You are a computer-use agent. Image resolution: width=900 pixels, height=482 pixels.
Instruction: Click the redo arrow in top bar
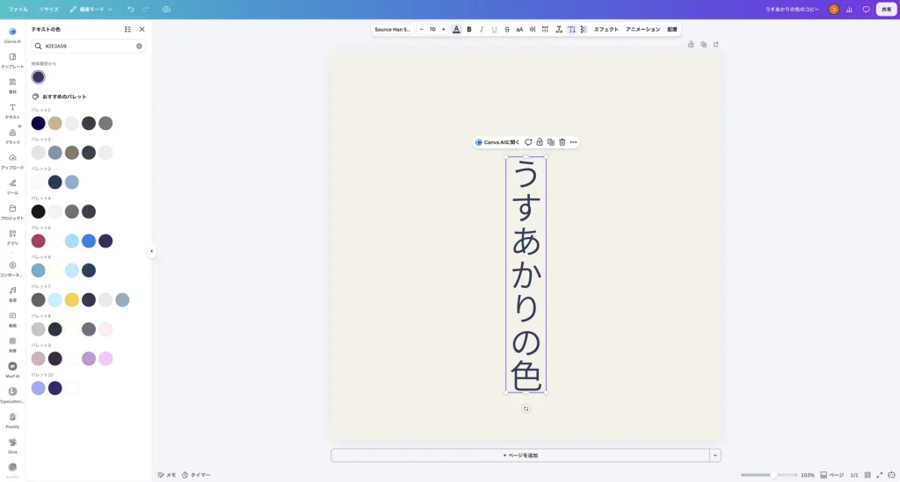[146, 9]
